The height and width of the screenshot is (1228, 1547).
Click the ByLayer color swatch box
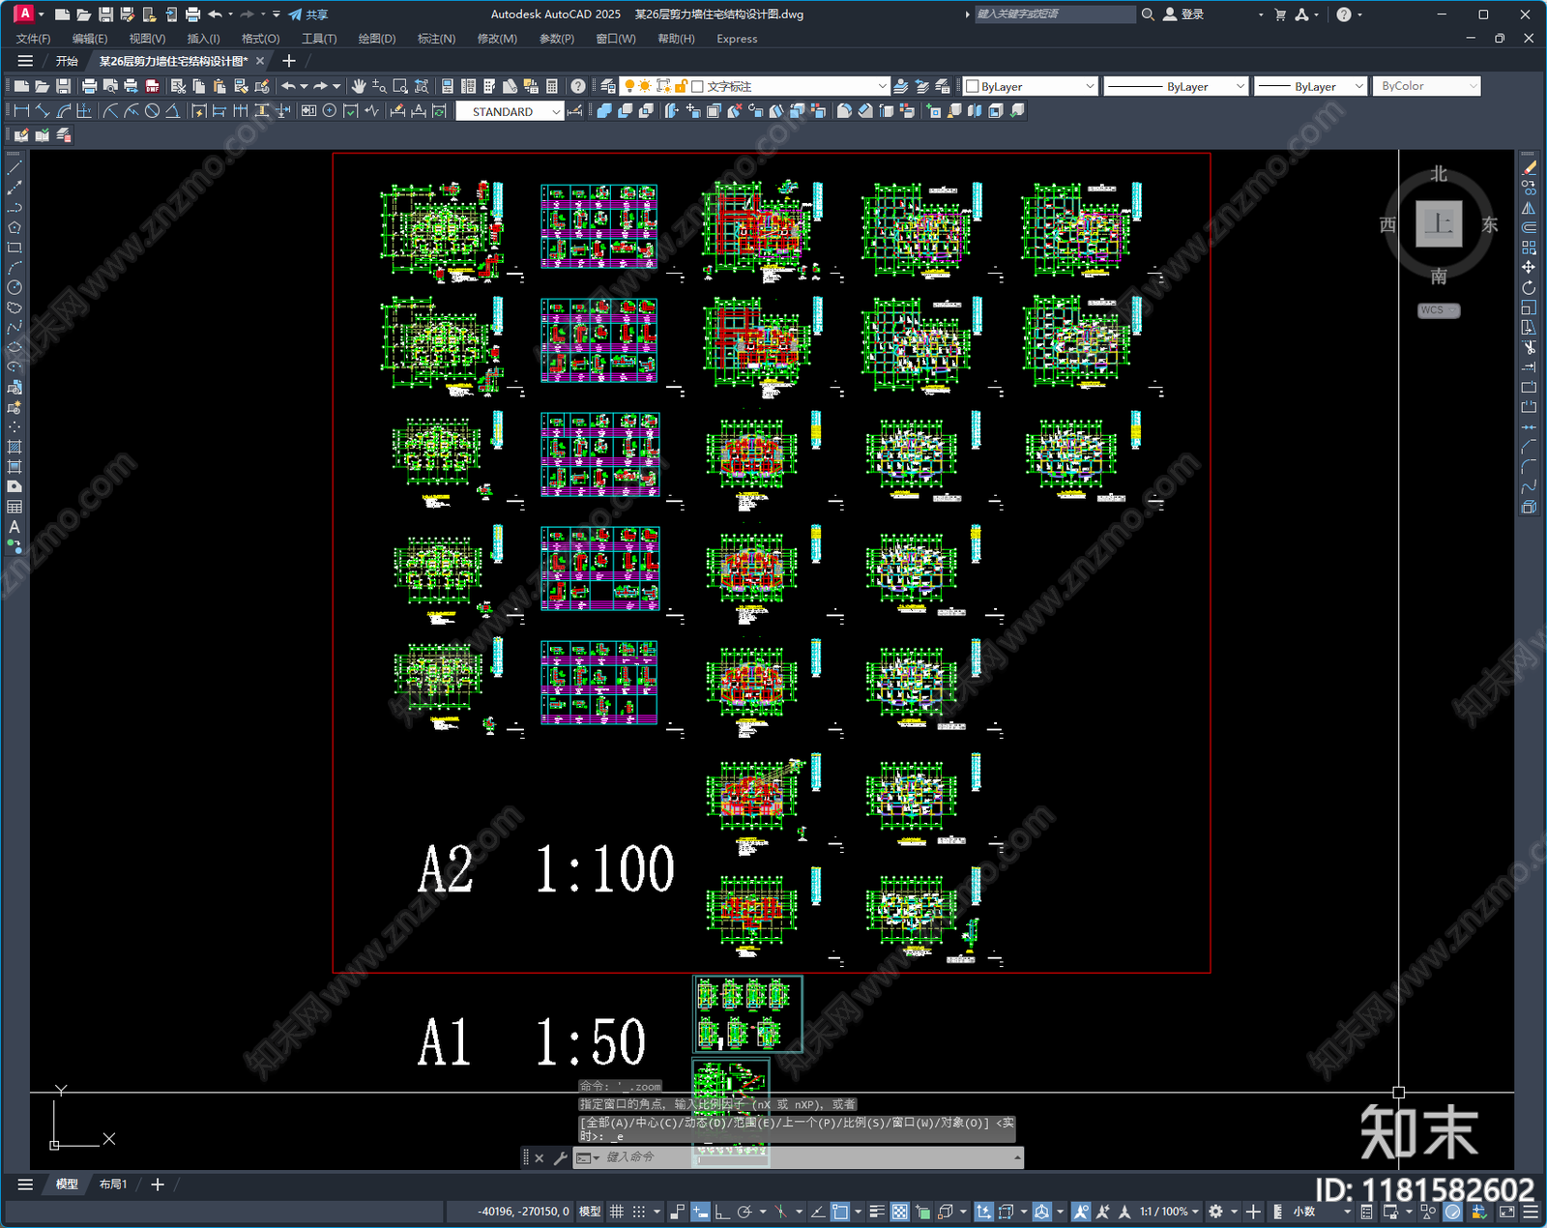[x=973, y=86]
